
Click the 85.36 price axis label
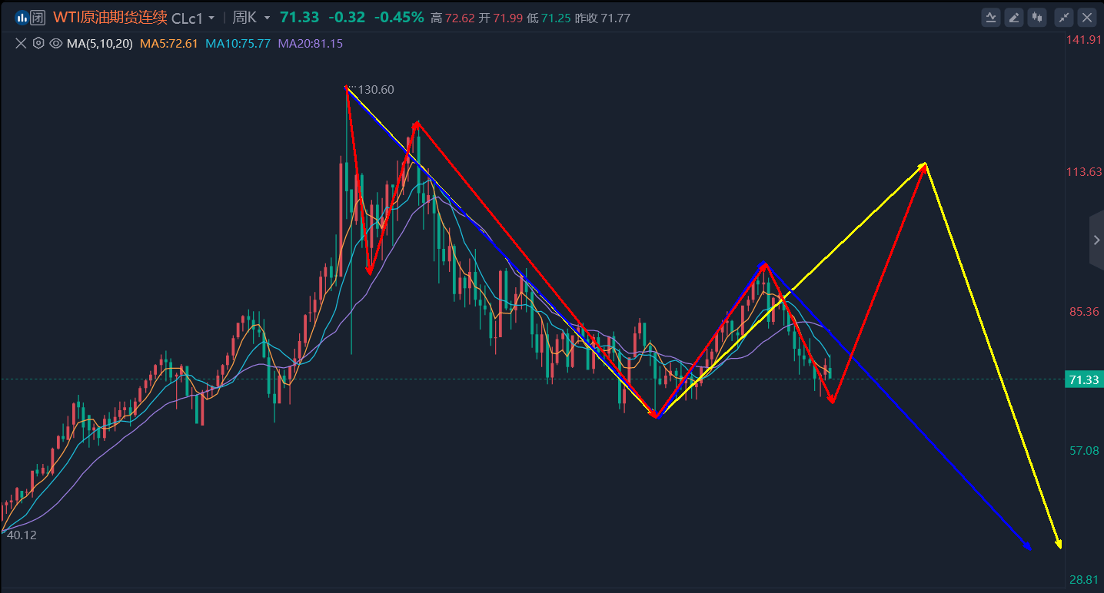pos(1084,312)
